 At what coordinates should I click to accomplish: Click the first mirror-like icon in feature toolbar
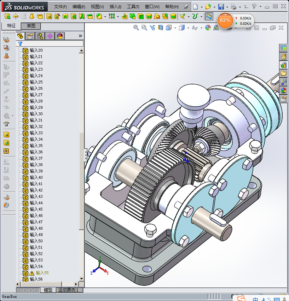[x=16, y=17]
